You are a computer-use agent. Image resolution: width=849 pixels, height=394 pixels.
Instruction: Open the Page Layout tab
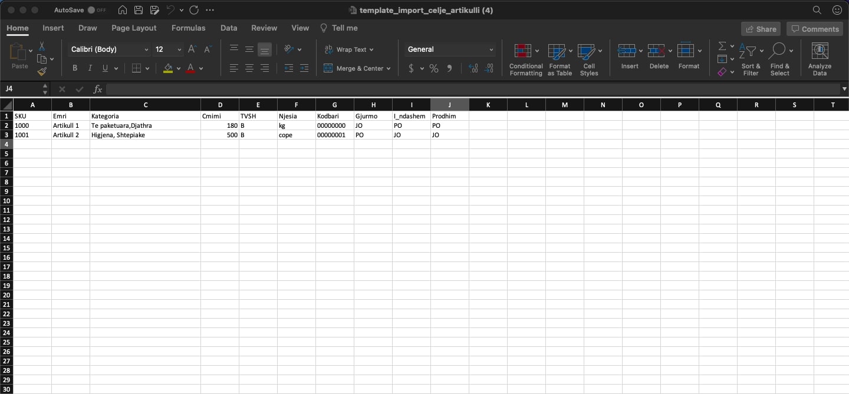[134, 28]
